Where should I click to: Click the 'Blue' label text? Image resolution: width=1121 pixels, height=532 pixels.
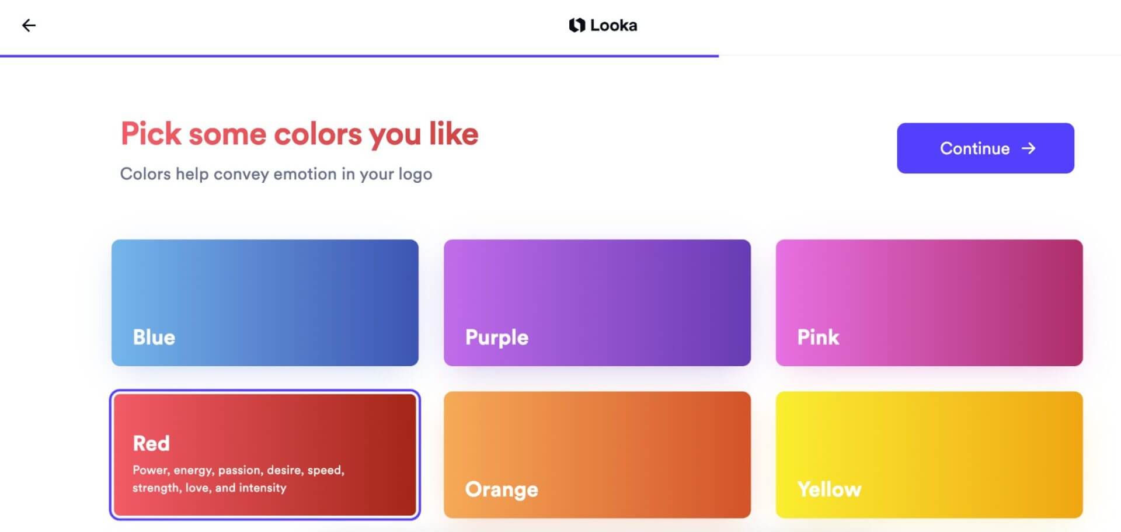(154, 337)
